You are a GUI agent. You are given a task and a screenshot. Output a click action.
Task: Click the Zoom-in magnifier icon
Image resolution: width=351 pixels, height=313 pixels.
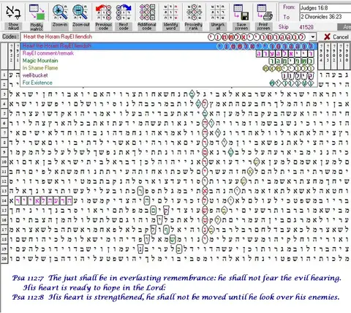point(60,12)
